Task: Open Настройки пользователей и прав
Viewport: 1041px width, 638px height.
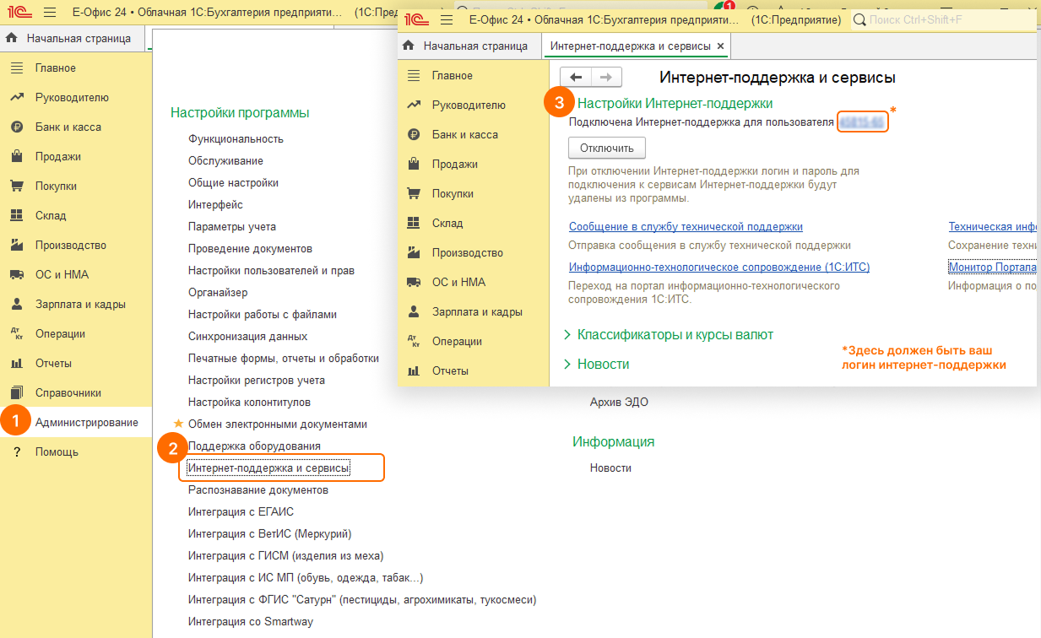Action: coord(271,271)
